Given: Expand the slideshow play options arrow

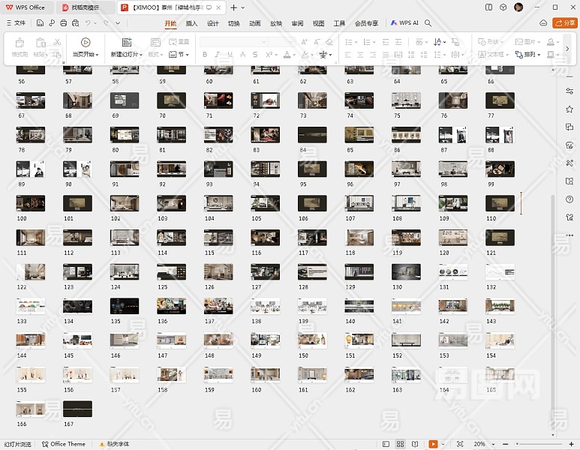Looking at the screenshot, I should coord(443,444).
